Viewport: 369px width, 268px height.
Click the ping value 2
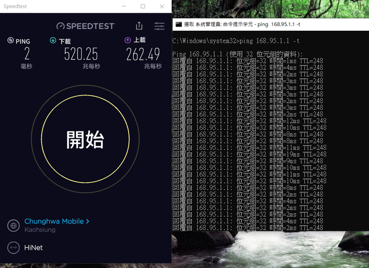27,54
